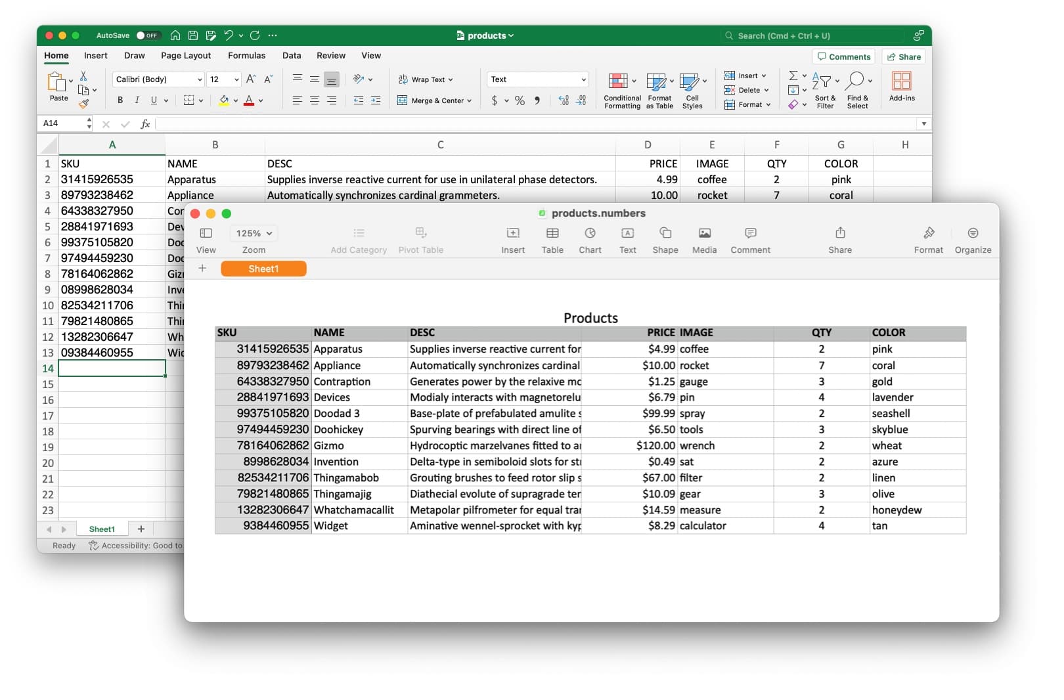Open the Media browser in Numbers
1064x700 pixels.
tap(704, 240)
